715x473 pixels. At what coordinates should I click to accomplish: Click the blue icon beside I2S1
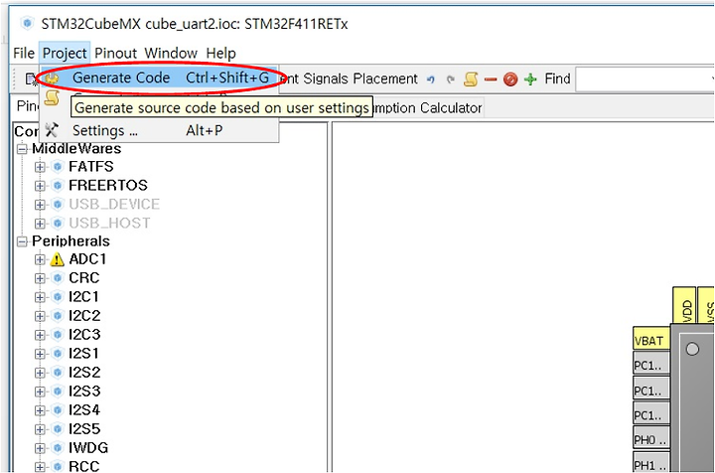click(57, 354)
